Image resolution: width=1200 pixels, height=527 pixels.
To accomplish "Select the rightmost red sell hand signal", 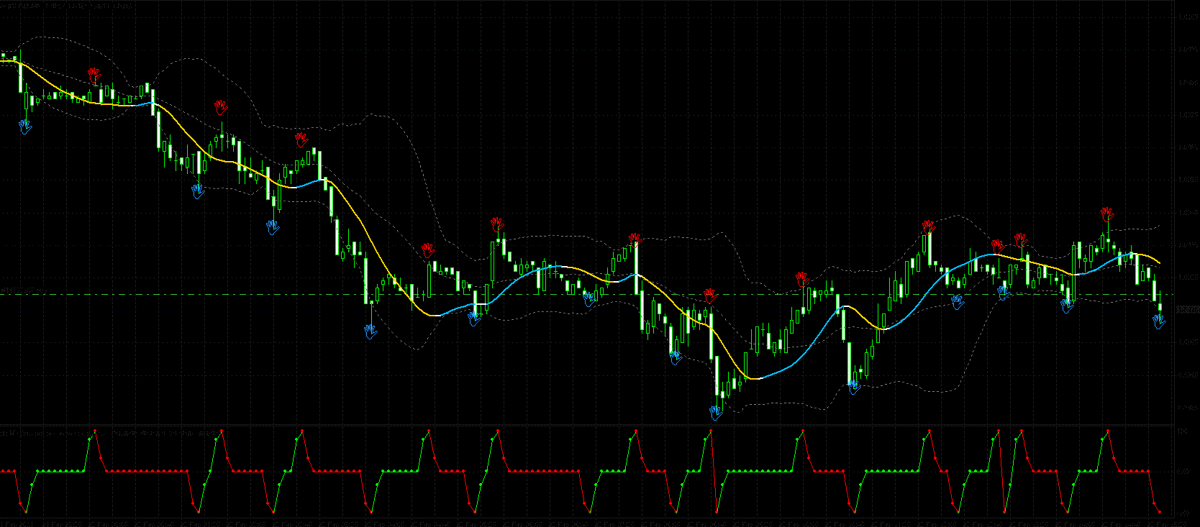I will [x=1107, y=214].
